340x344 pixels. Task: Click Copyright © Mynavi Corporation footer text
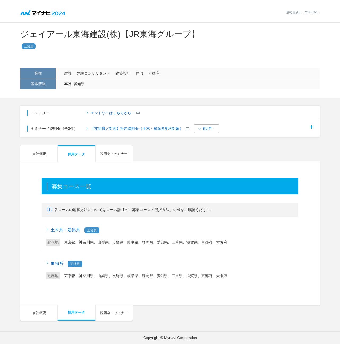point(170,338)
